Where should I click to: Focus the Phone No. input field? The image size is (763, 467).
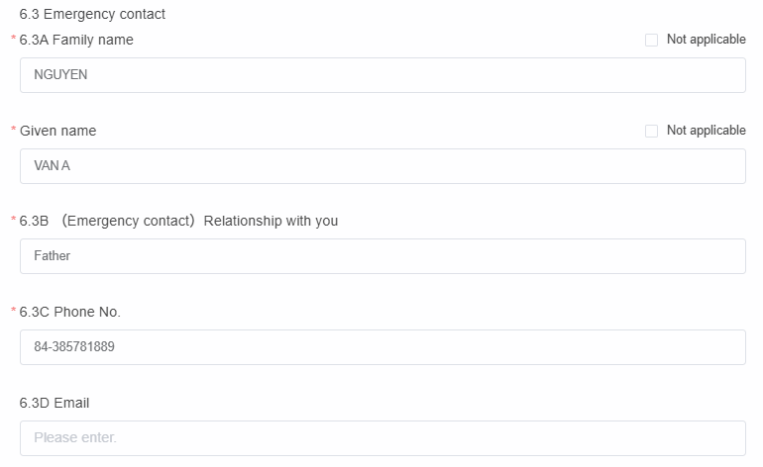click(x=382, y=347)
